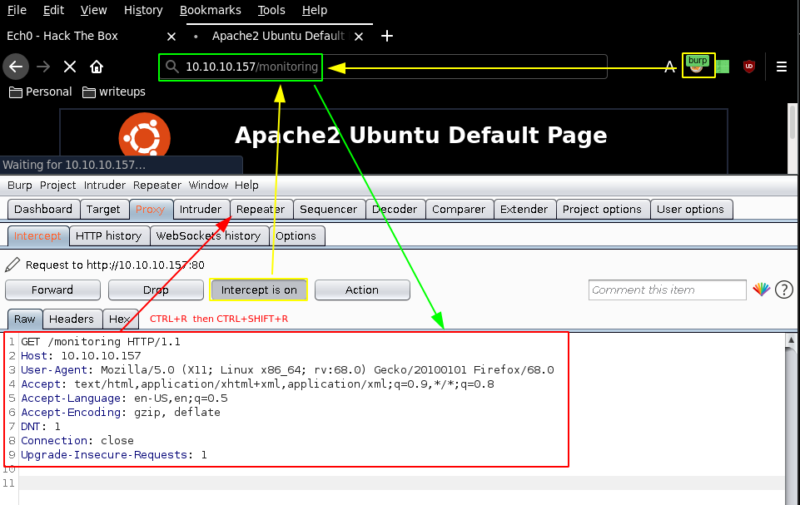Image resolution: width=800 pixels, height=505 pixels.
Task: Click the Comment this item field
Action: click(x=667, y=290)
